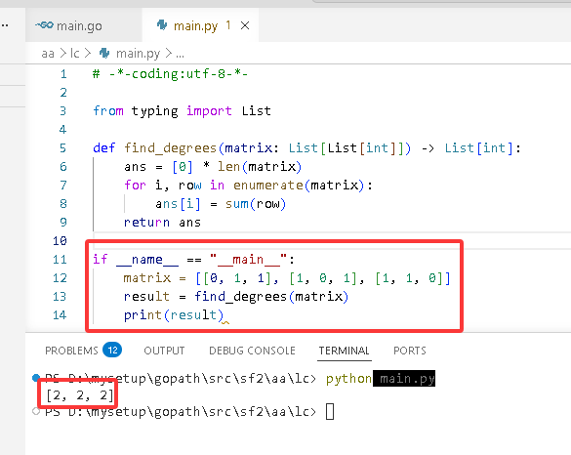Click line number 14 in the gutter
The height and width of the screenshot is (455, 571).
click(60, 314)
